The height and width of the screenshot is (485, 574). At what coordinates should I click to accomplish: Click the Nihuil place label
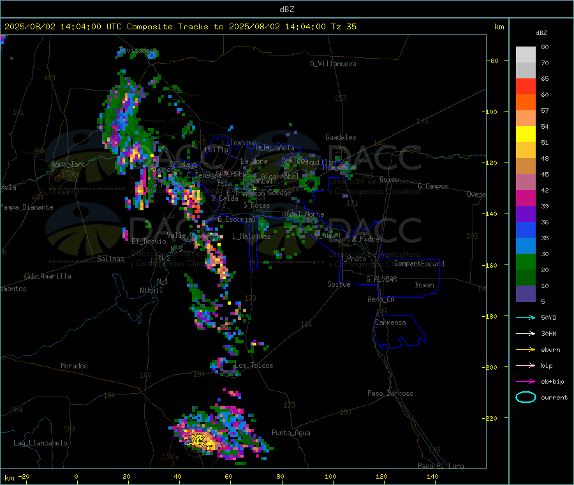[151, 291]
